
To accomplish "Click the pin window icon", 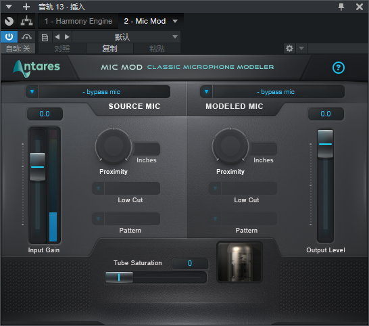I will point(341,7).
